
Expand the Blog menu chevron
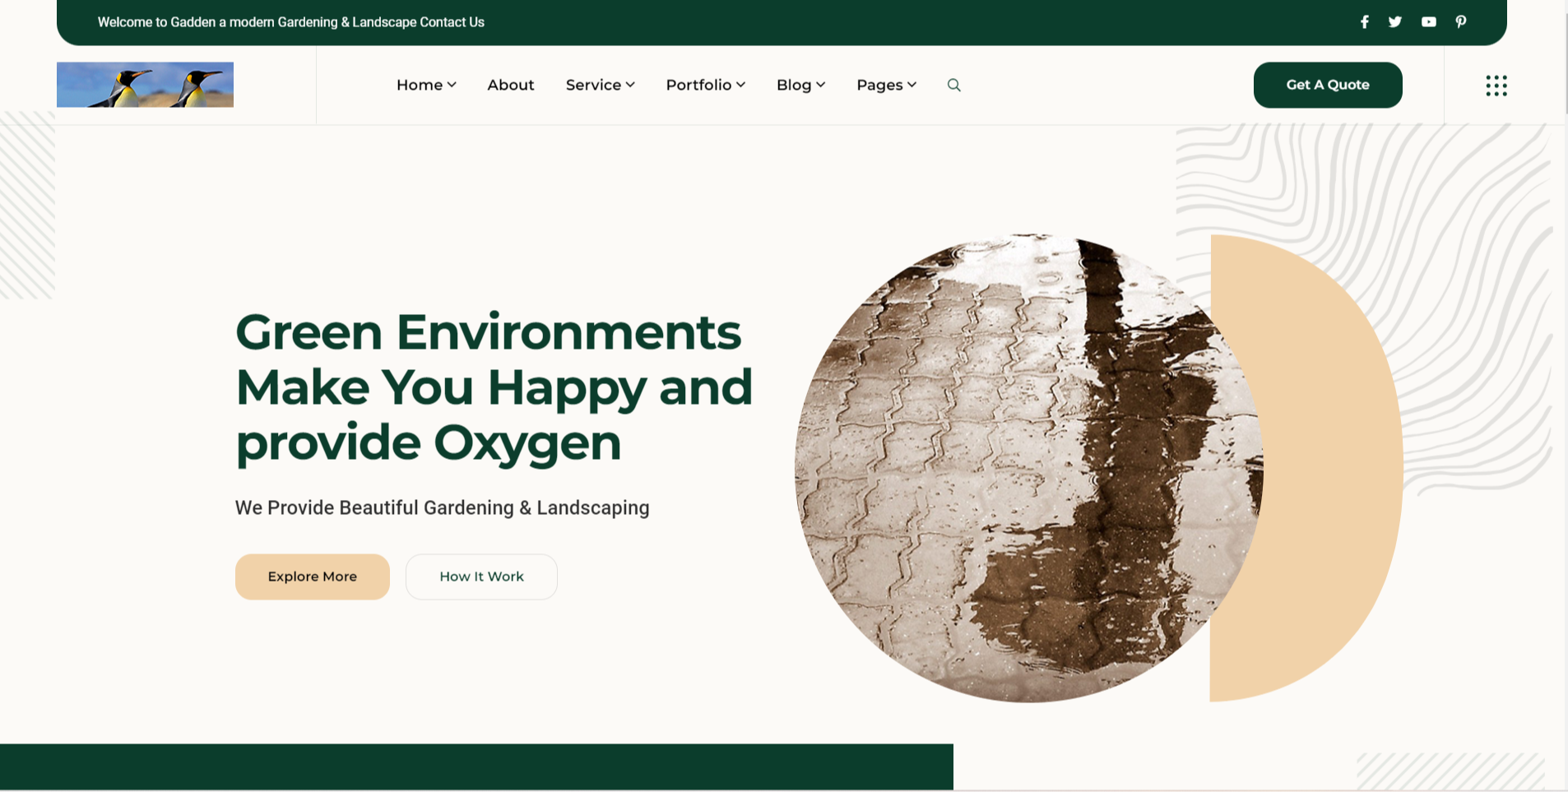click(x=820, y=85)
